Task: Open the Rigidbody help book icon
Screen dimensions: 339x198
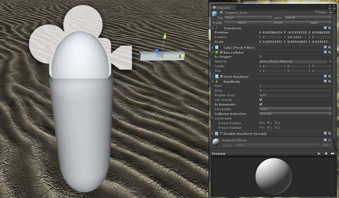Action: (x=325, y=81)
